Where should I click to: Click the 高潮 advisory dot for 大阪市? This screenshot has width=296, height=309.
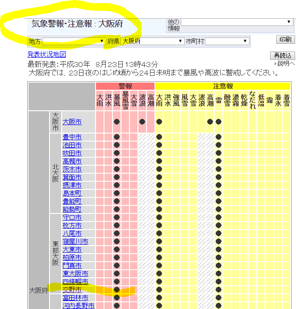pos(210,122)
